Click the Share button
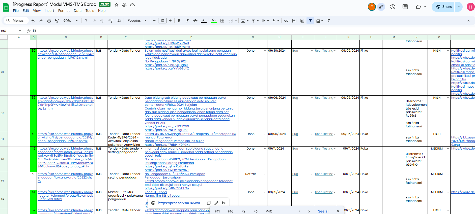The height and width of the screenshot is (214, 475). tap(444, 7)
